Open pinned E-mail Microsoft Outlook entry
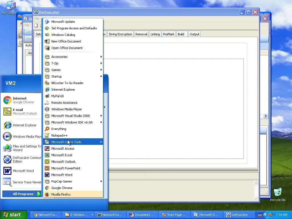This screenshot has height=219, width=292. (x=22, y=111)
